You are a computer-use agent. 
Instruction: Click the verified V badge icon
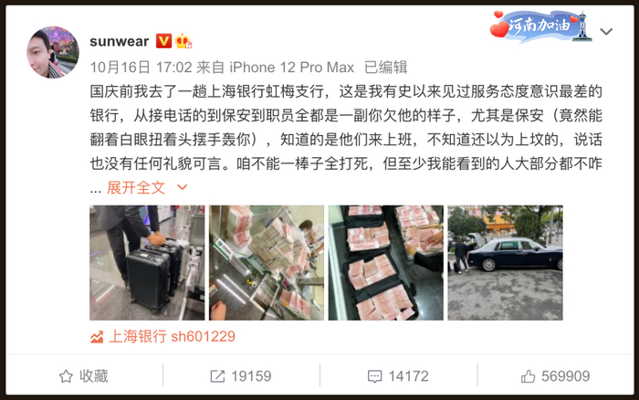163,41
